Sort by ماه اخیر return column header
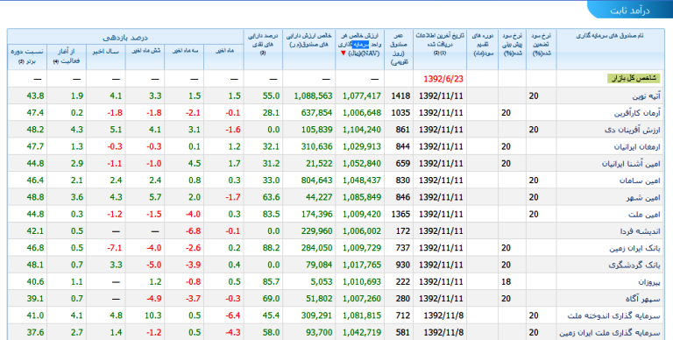 click(224, 51)
